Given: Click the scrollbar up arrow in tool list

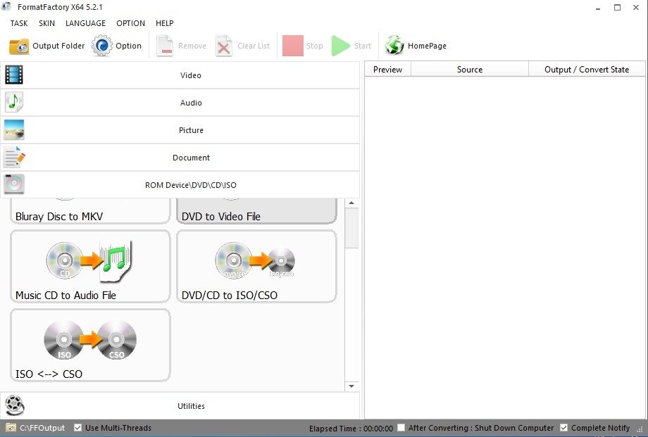Looking at the screenshot, I should (351, 203).
